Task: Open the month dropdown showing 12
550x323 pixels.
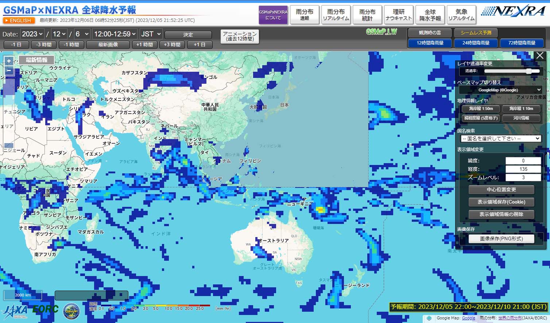Action: click(x=59, y=34)
